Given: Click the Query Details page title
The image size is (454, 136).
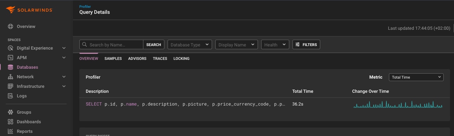Looking at the screenshot, I should pos(95,12).
